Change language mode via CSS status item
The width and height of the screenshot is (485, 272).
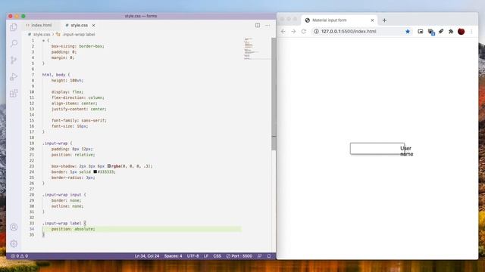(x=217, y=256)
